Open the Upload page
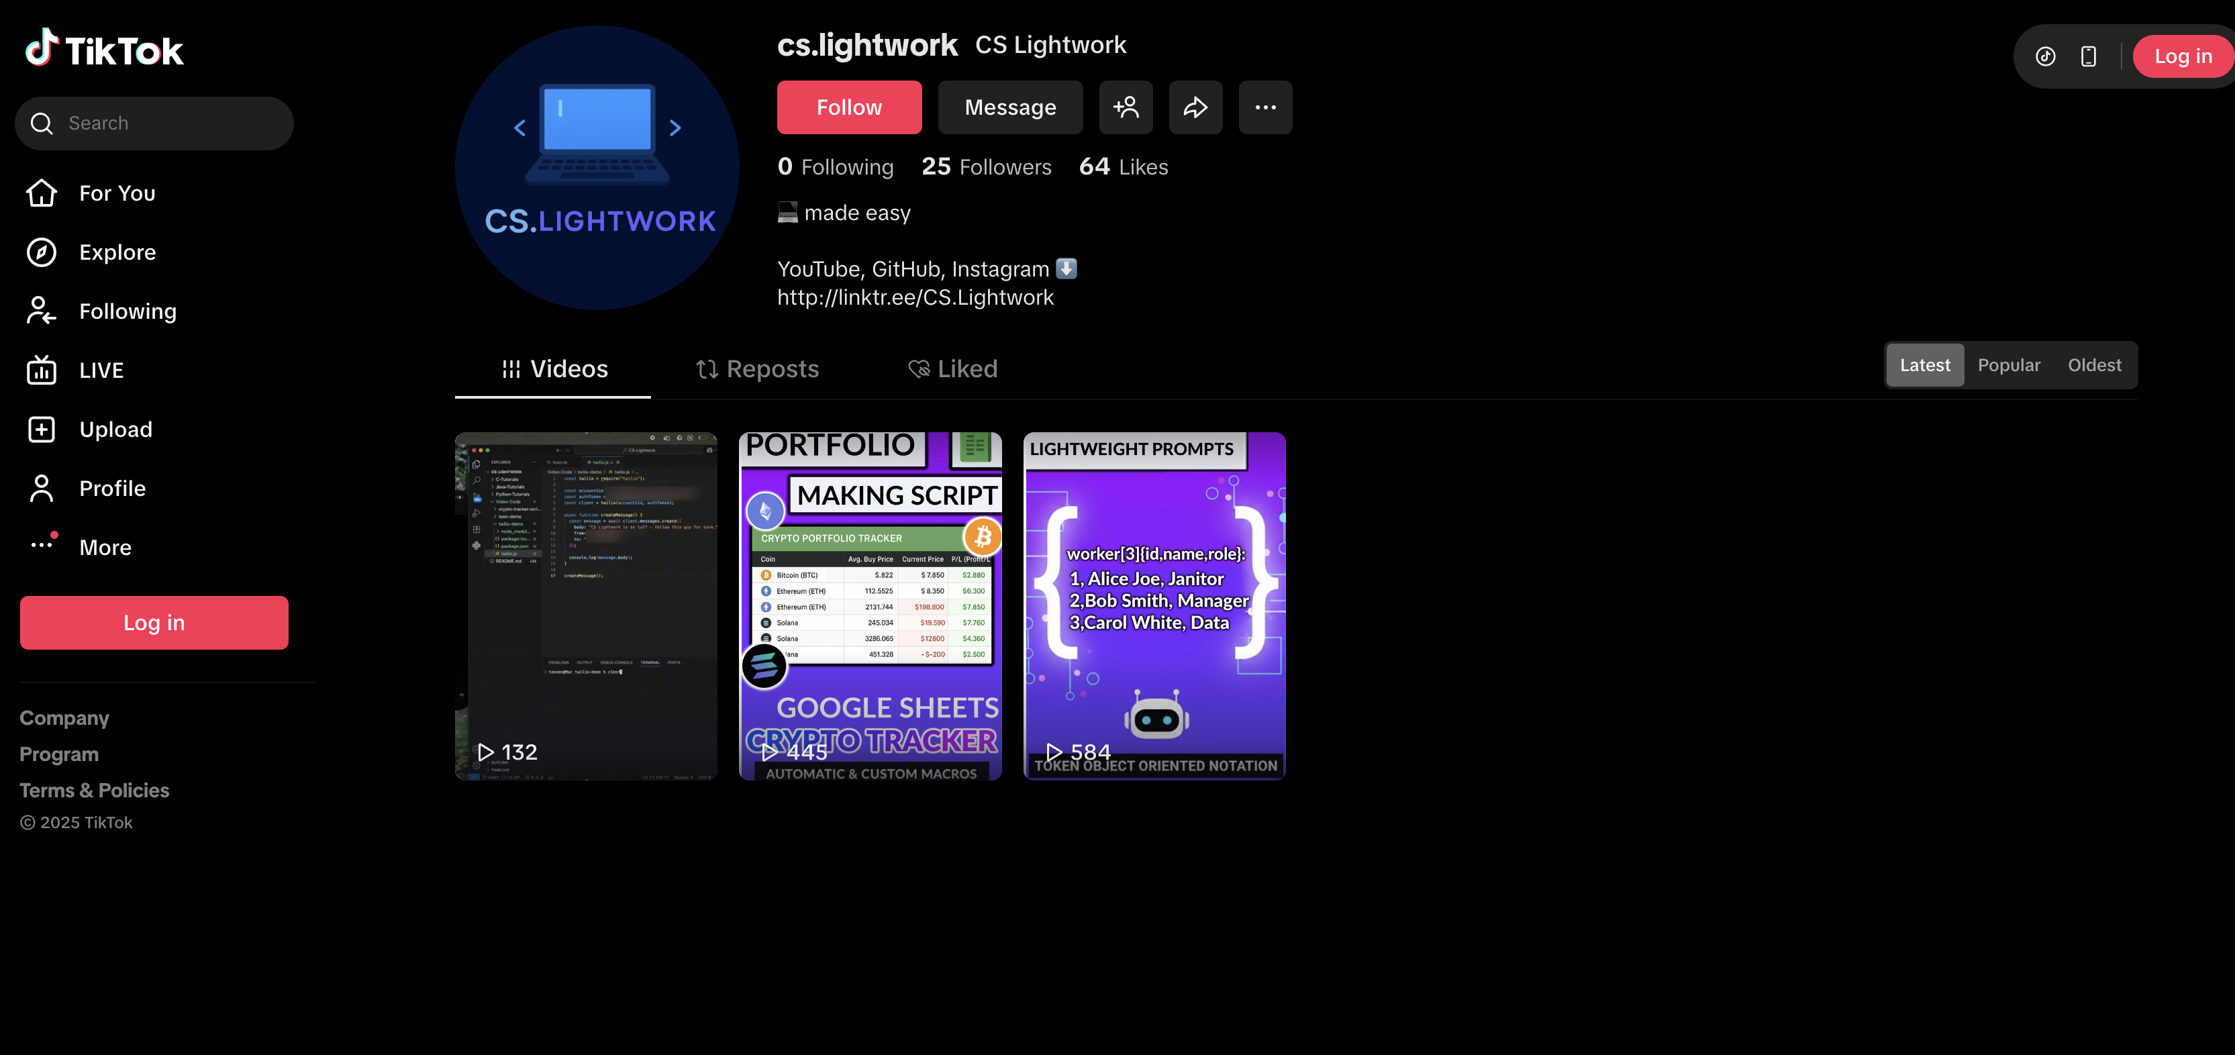 coord(115,429)
